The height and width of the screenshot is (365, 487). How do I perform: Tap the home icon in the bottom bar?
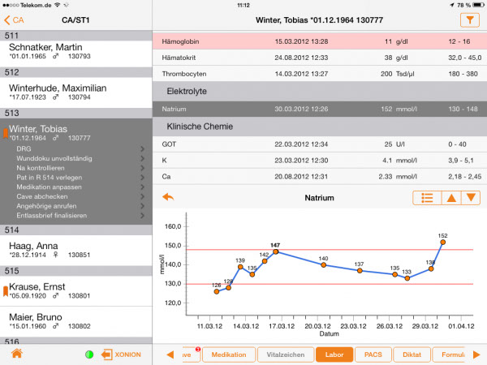coord(15,354)
